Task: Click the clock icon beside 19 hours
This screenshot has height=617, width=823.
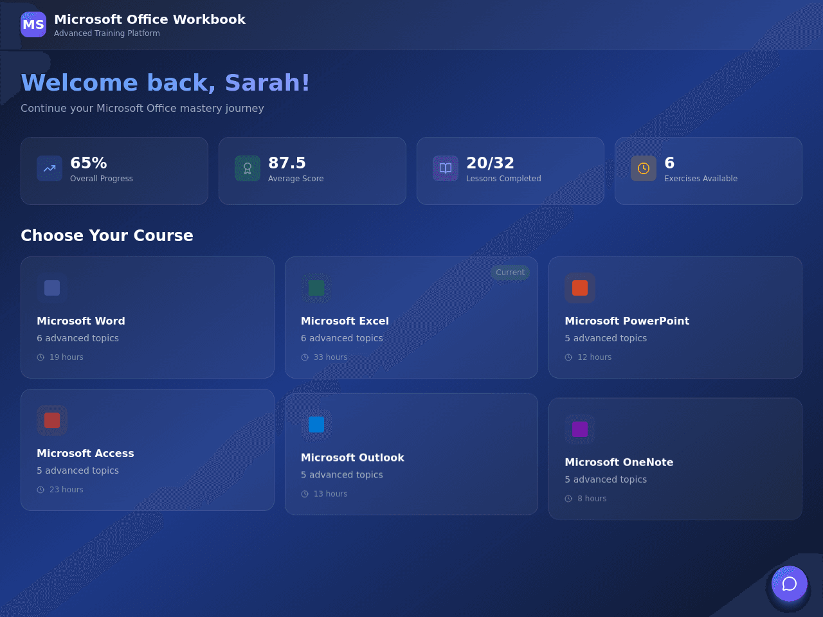Action: click(x=41, y=357)
